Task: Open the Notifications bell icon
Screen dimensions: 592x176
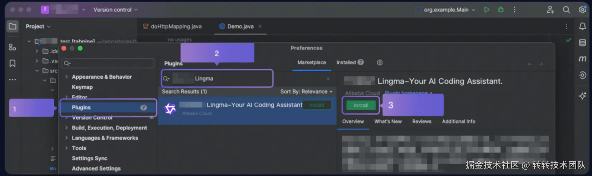Action: pos(582,26)
